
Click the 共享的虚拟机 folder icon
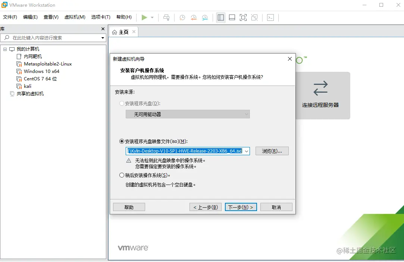coord(12,93)
